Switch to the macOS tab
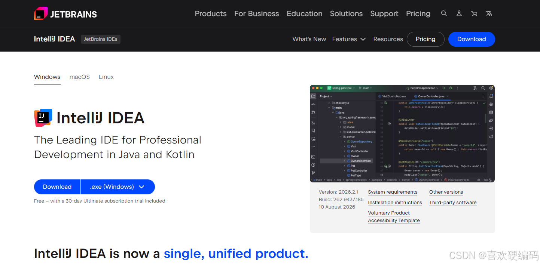 (x=80, y=77)
